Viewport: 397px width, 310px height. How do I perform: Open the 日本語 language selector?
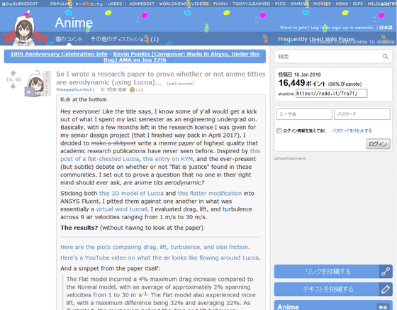tap(386, 28)
